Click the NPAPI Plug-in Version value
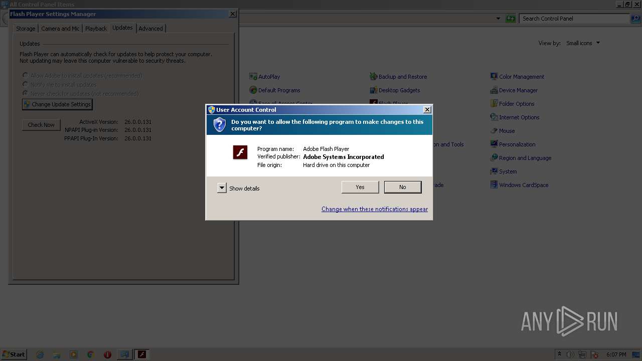 [138, 130]
